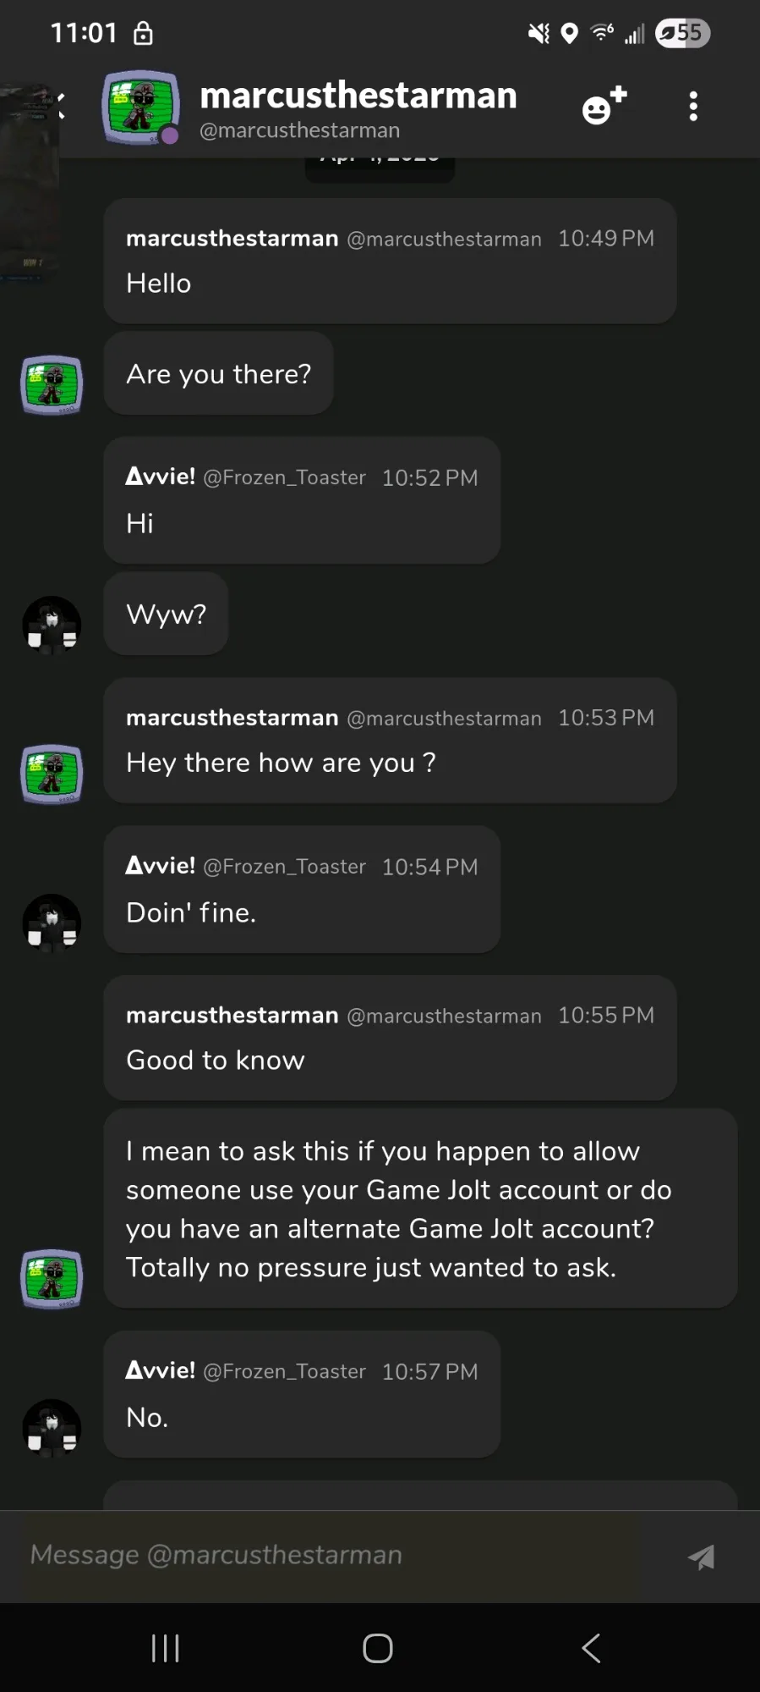Open the Android recent apps button
Screen dimensions: 760x1692
(165, 1648)
